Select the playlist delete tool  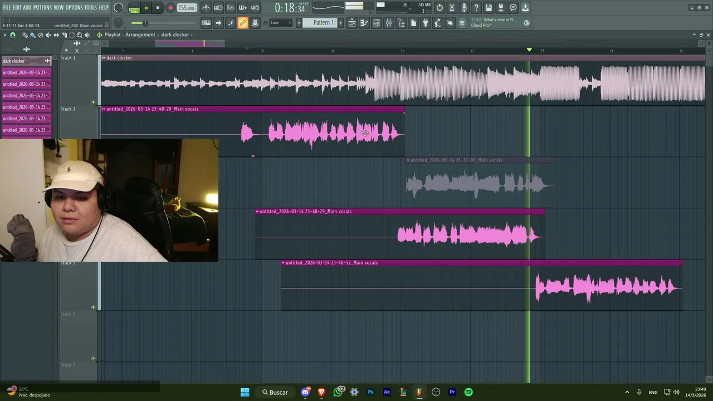[x=40, y=35]
